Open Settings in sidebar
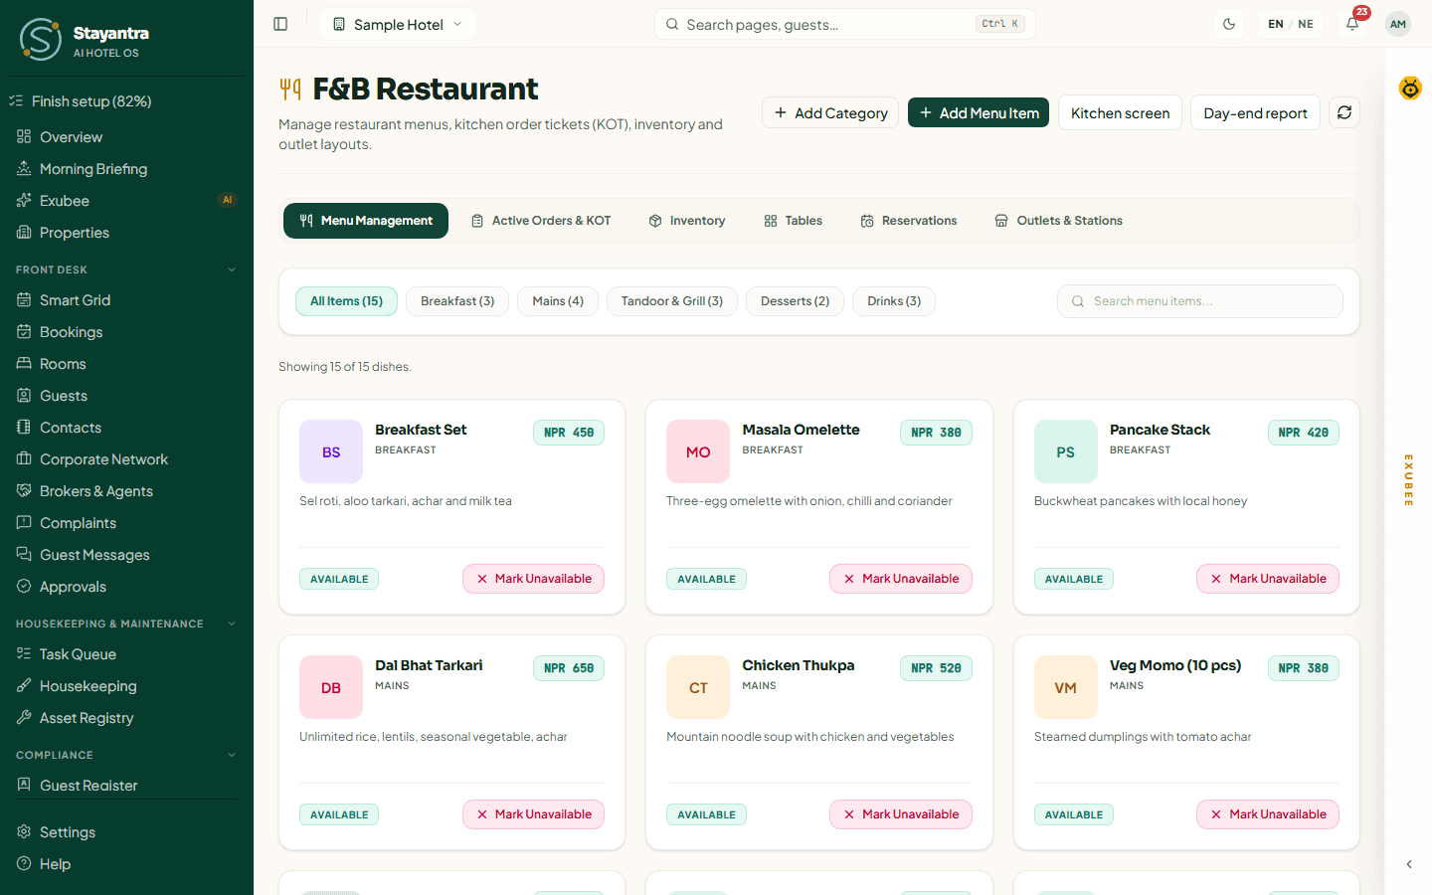Viewport: 1432px width, 895px height. 126,832
